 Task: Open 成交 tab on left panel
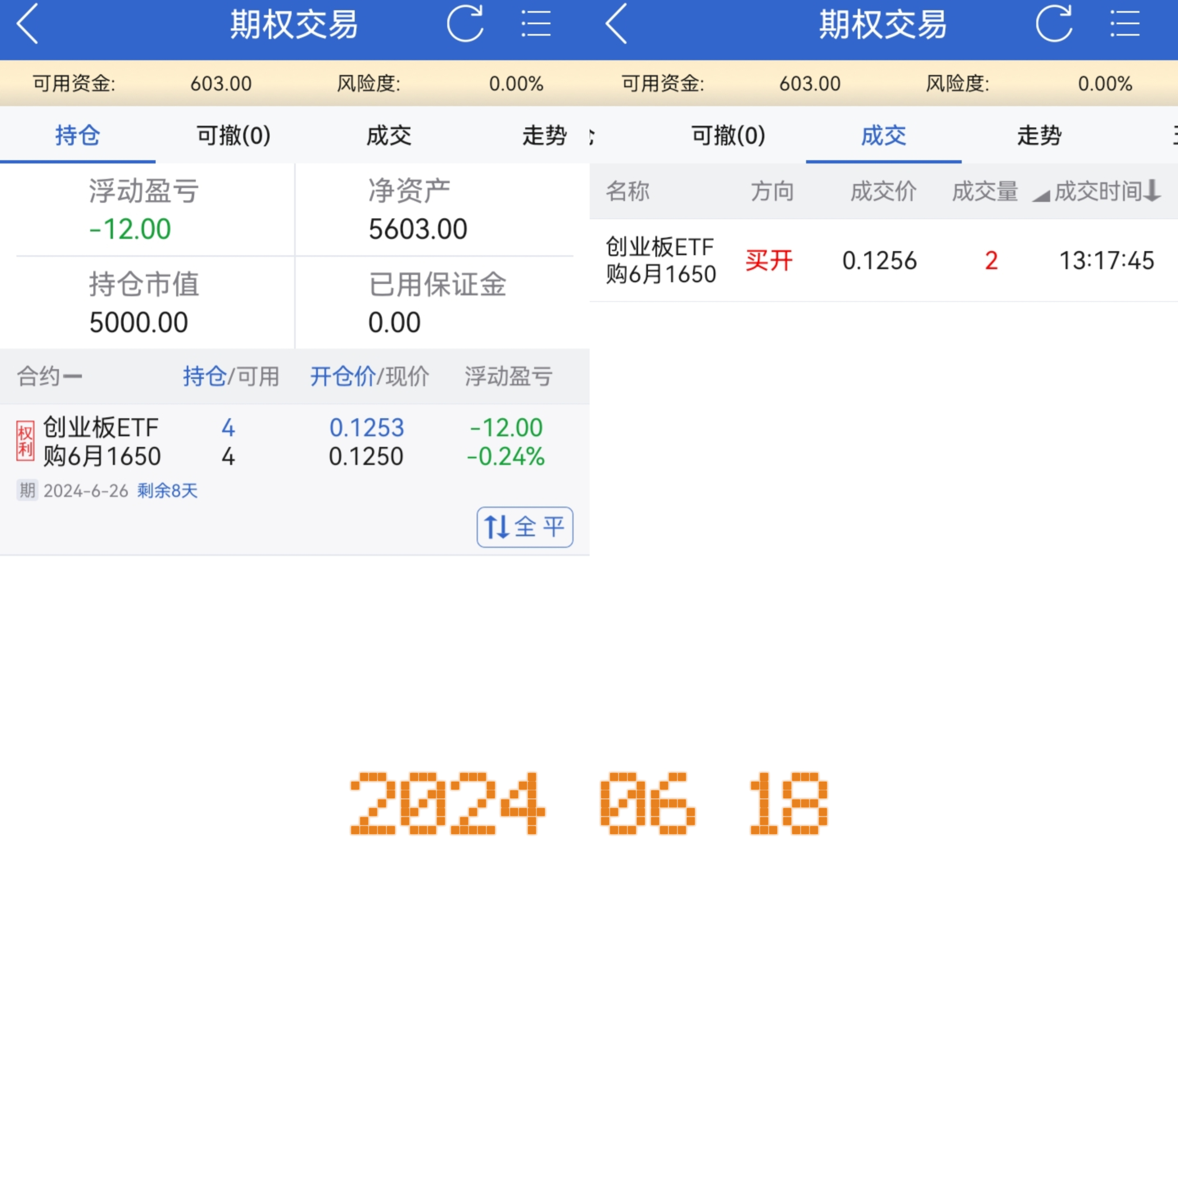click(x=389, y=135)
